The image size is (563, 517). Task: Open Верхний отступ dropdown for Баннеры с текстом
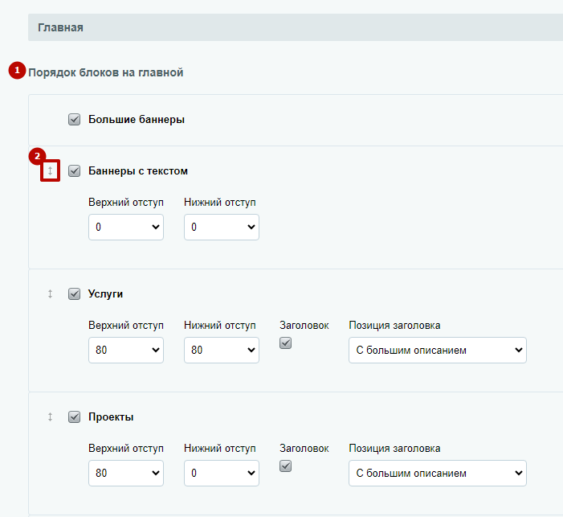point(126,227)
